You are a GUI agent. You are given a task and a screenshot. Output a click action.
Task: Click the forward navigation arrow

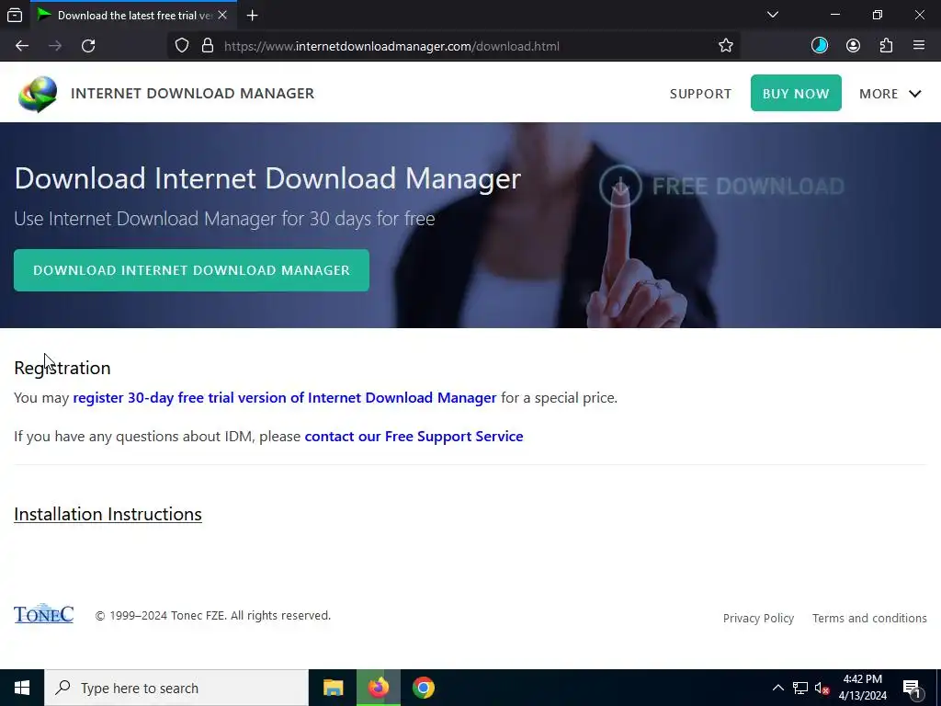55,46
